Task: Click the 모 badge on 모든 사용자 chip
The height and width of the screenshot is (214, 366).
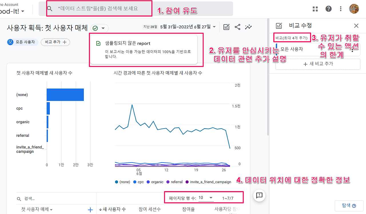Action: 10,42
